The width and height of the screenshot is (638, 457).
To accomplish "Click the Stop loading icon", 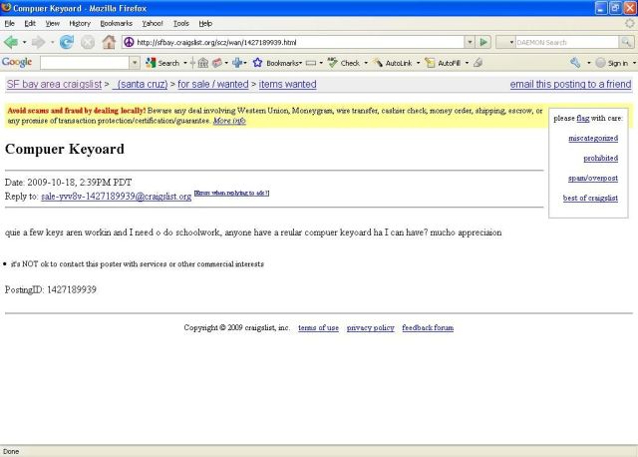I will (x=88, y=42).
